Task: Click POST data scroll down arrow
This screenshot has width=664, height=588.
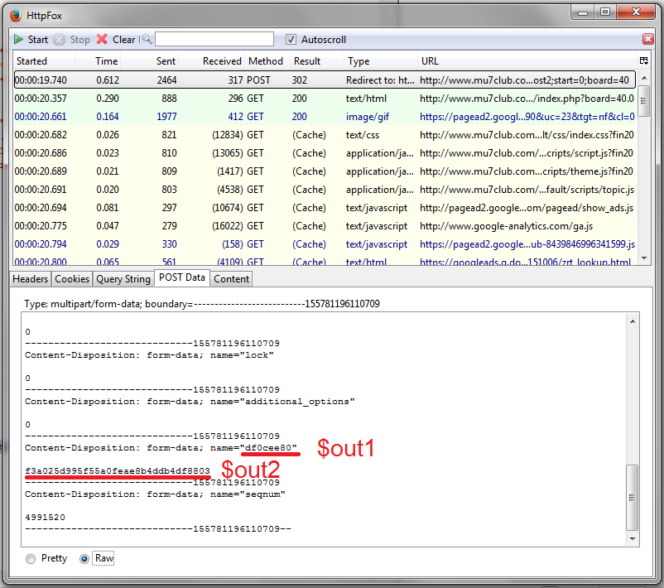Action: click(633, 538)
